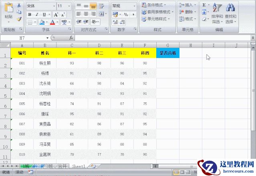Click the Clear eraser icon
Screen dimensions: 256x176
[204, 19]
